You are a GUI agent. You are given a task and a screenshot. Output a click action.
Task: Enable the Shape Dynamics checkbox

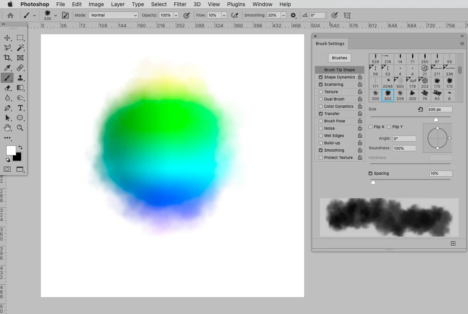coord(321,77)
